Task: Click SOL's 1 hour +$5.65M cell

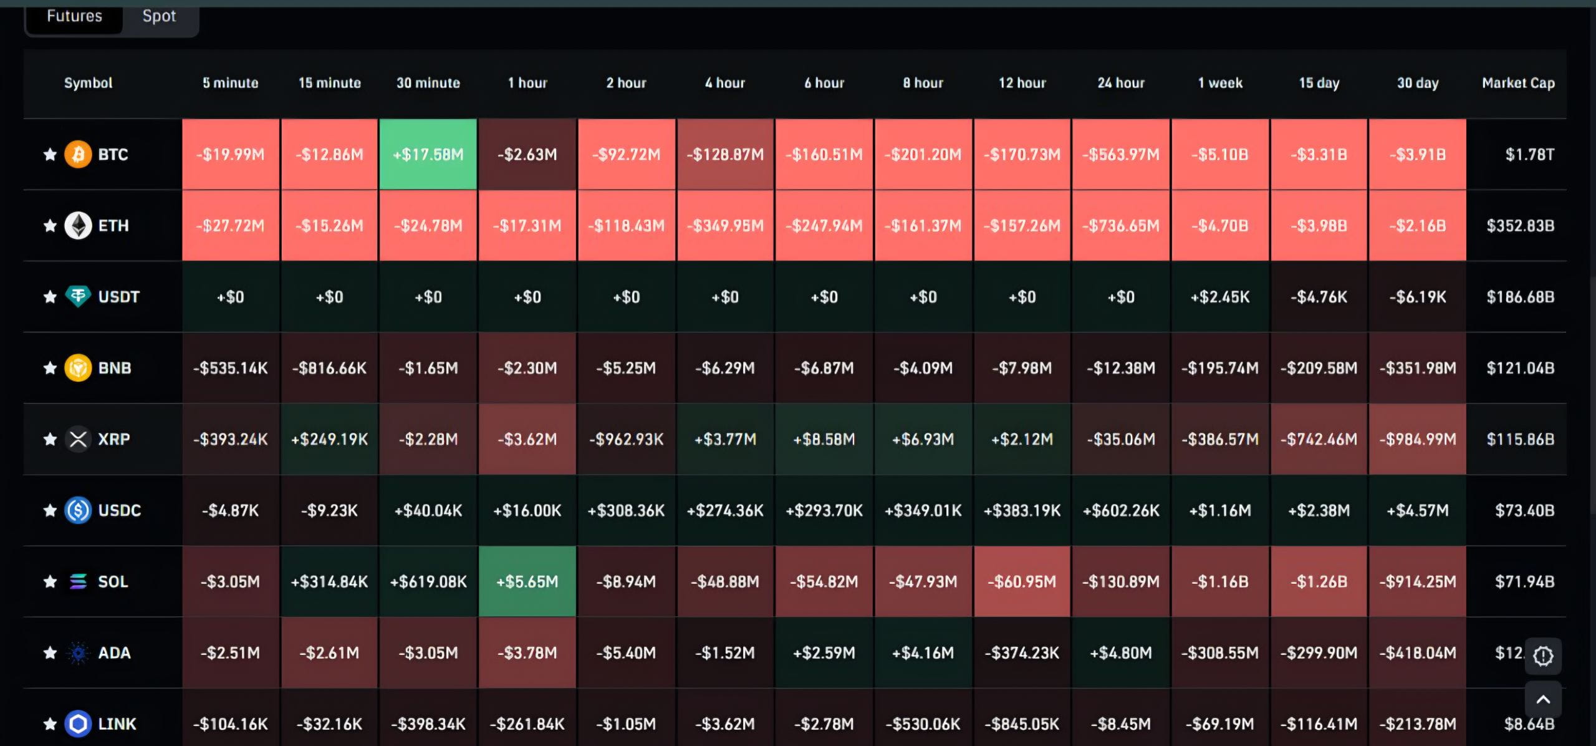Action: click(527, 581)
